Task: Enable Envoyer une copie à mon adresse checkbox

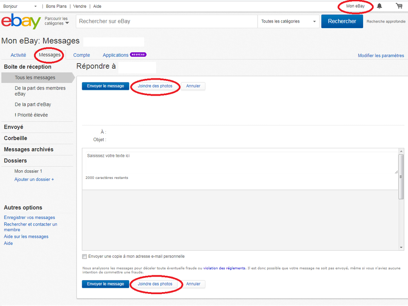Action: click(x=85, y=257)
